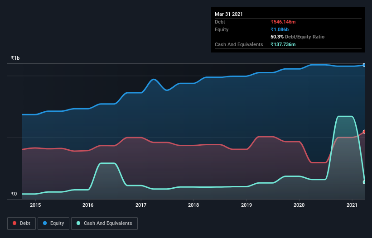Click the ₹1b y-axis label
The image size is (372, 238).
pyautogui.click(x=15, y=58)
